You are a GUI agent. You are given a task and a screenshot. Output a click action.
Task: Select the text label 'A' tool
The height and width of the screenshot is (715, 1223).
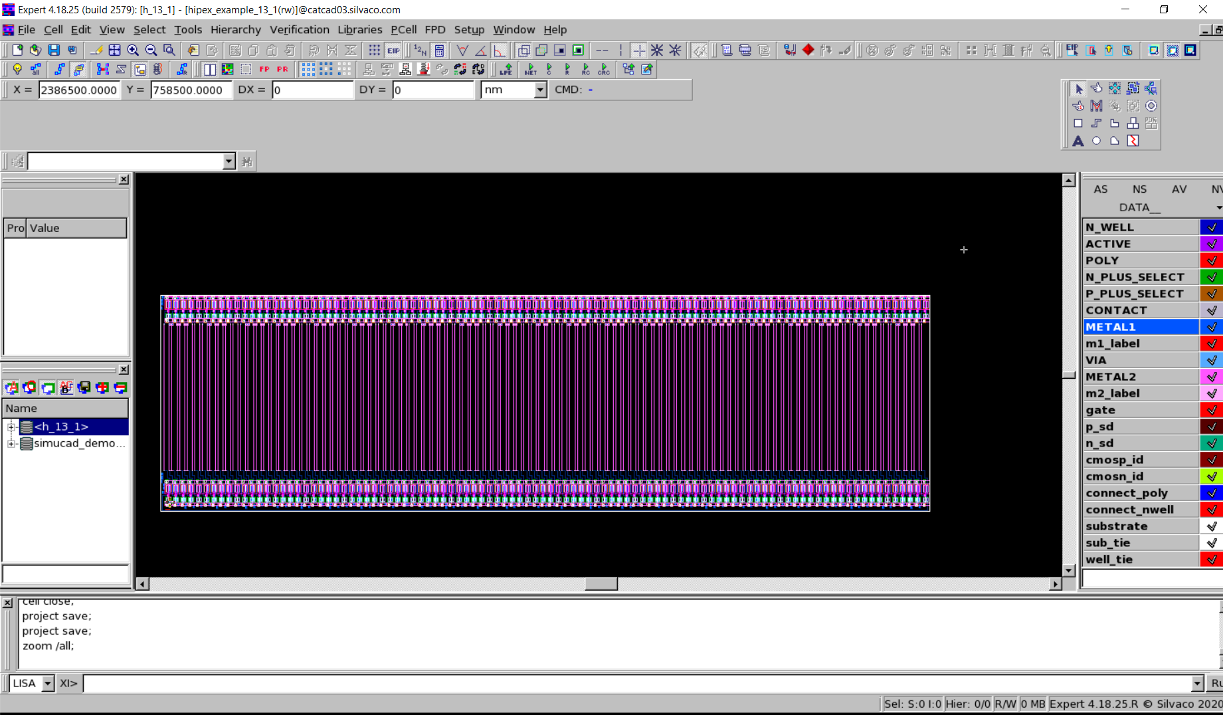click(1078, 141)
